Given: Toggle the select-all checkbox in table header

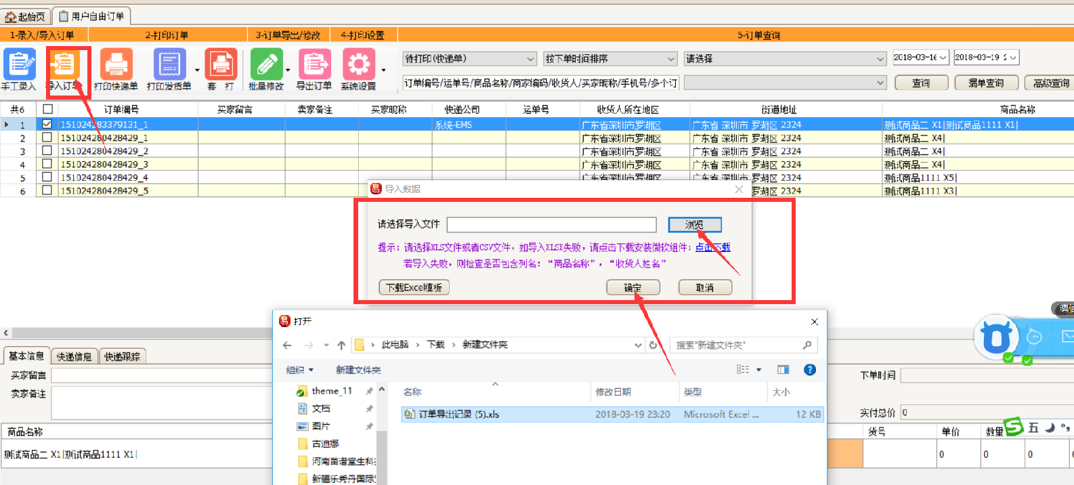Looking at the screenshot, I should pyautogui.click(x=47, y=109).
